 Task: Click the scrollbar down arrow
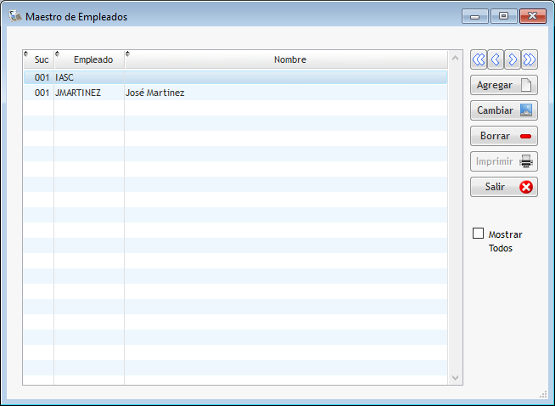coord(455,378)
